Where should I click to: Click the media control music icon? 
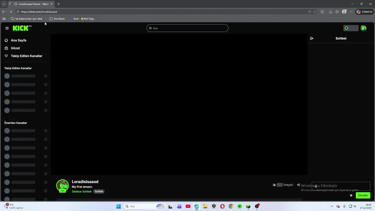coord(330,12)
